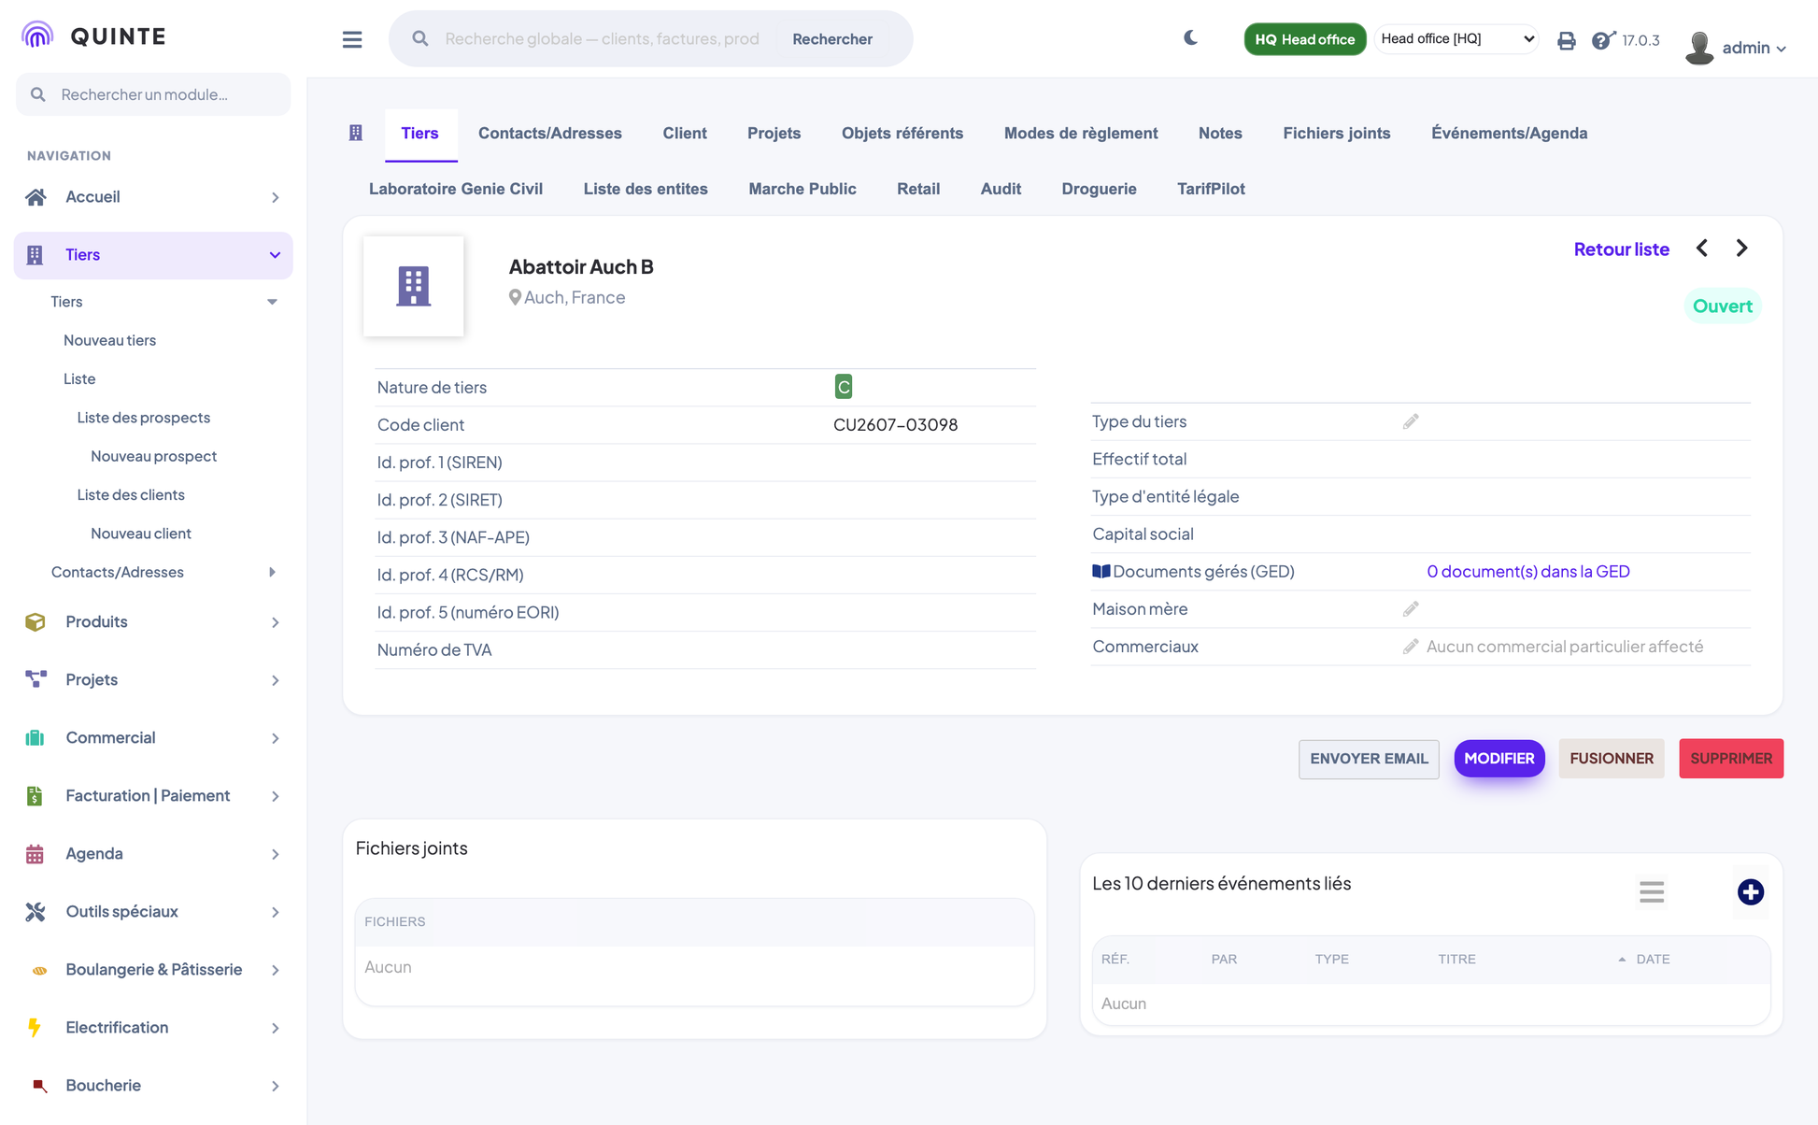Viewport: 1818px width, 1125px height.
Task: Expand the Accueil menu chevron
Action: [276, 197]
